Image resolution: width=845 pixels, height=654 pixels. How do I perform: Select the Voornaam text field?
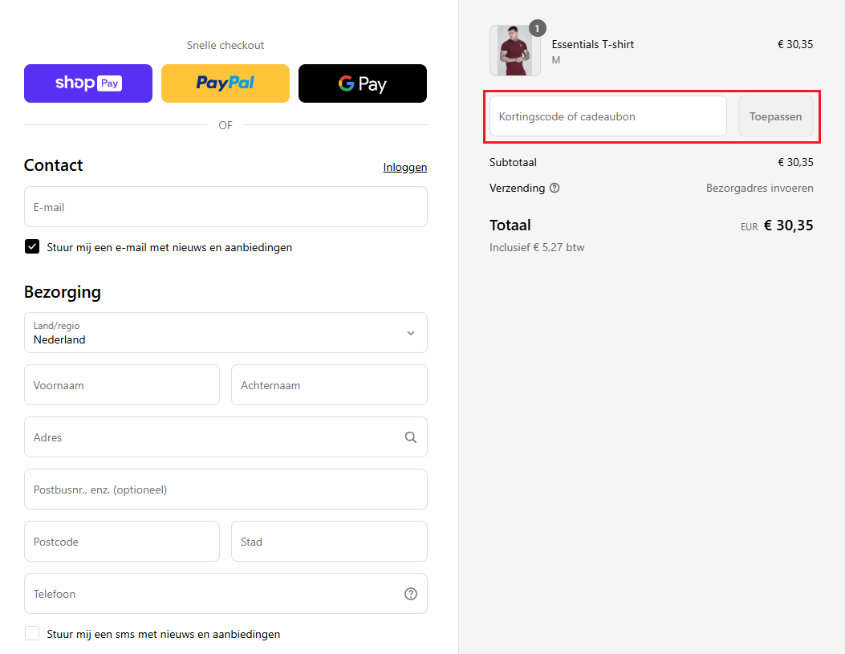[x=122, y=385]
